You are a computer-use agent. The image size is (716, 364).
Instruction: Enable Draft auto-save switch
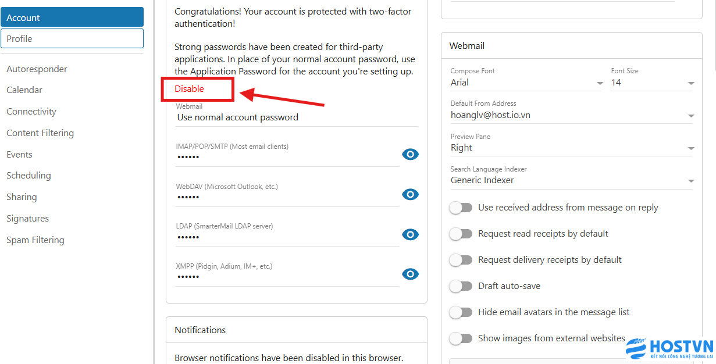coord(461,286)
